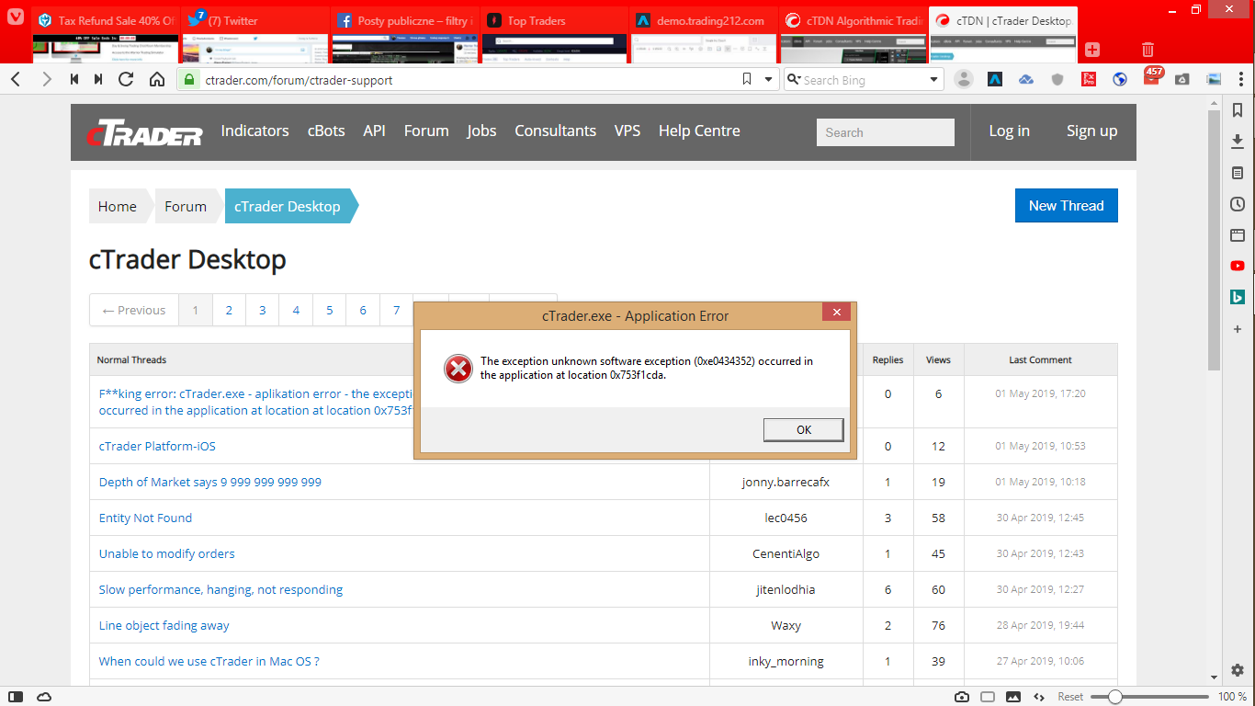Image resolution: width=1255 pixels, height=706 pixels.
Task: Open the closed tabs trash
Action: [1148, 50]
